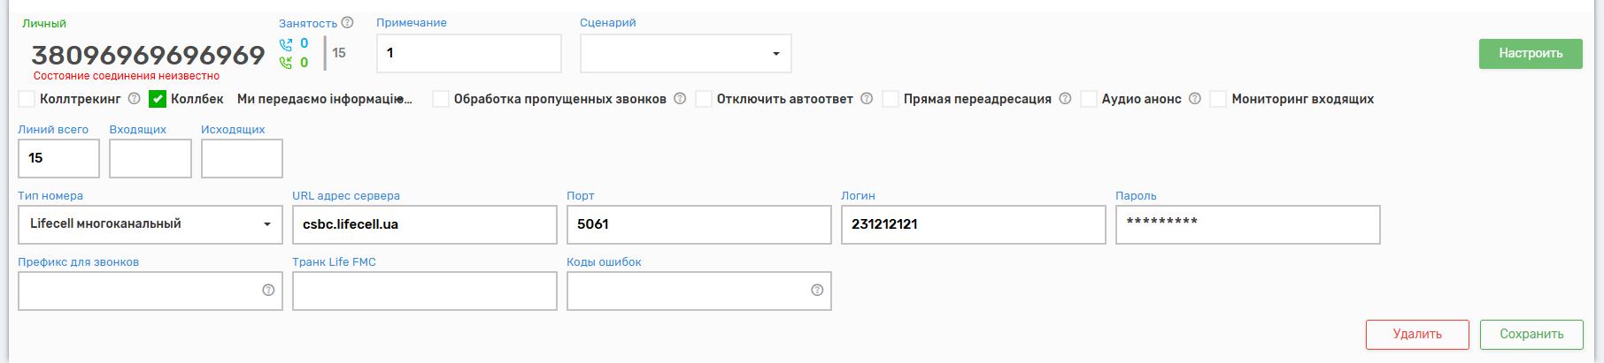Enable the Коллтрекинг checkbox
Screen dimensions: 1604x363
tap(27, 99)
